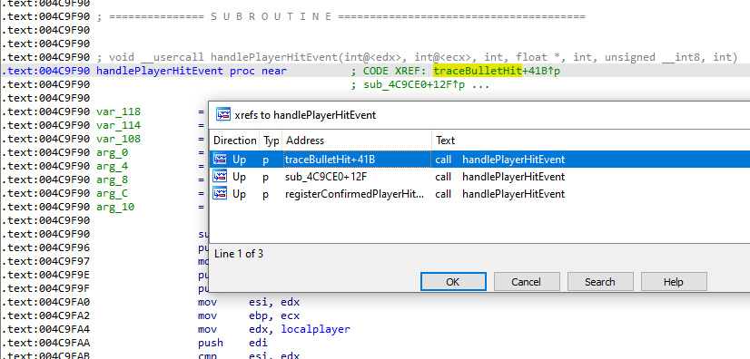The width and height of the screenshot is (750, 359).
Task: Click the 'Up' direction in the sub_4C9CE0+12F row
Action: tap(239, 177)
